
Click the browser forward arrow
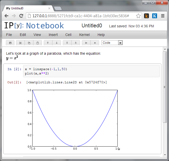[14, 16]
